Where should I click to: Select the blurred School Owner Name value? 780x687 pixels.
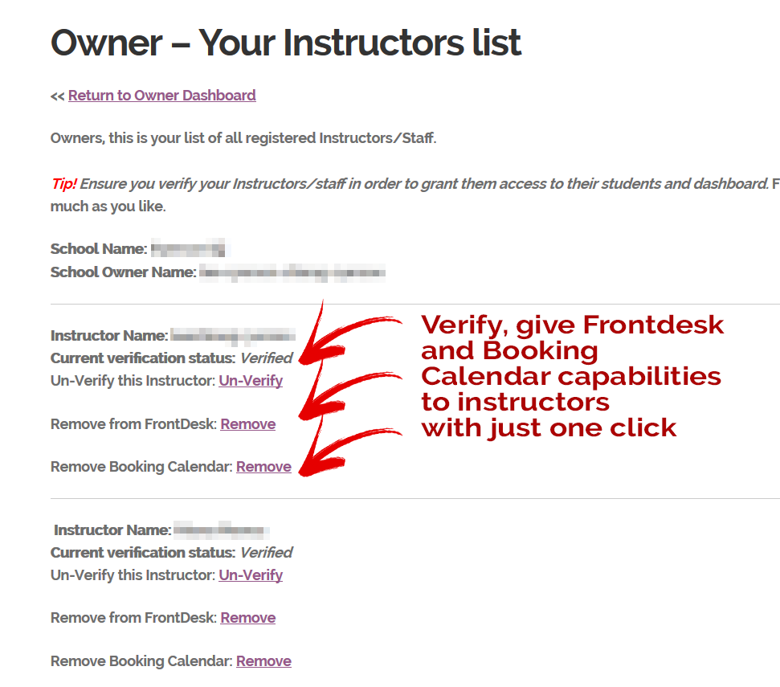(x=292, y=272)
